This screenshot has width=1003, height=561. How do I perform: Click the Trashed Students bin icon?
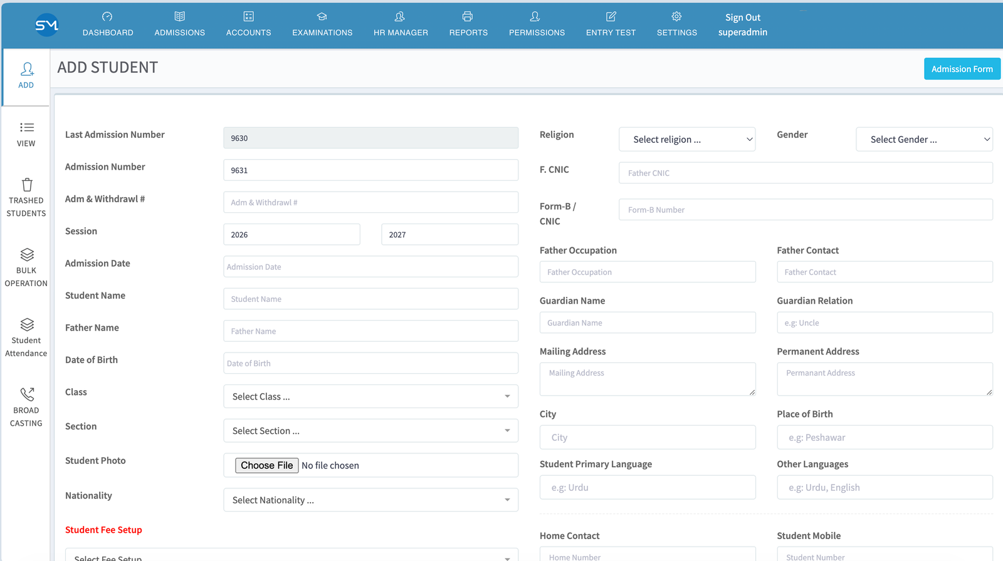(27, 185)
